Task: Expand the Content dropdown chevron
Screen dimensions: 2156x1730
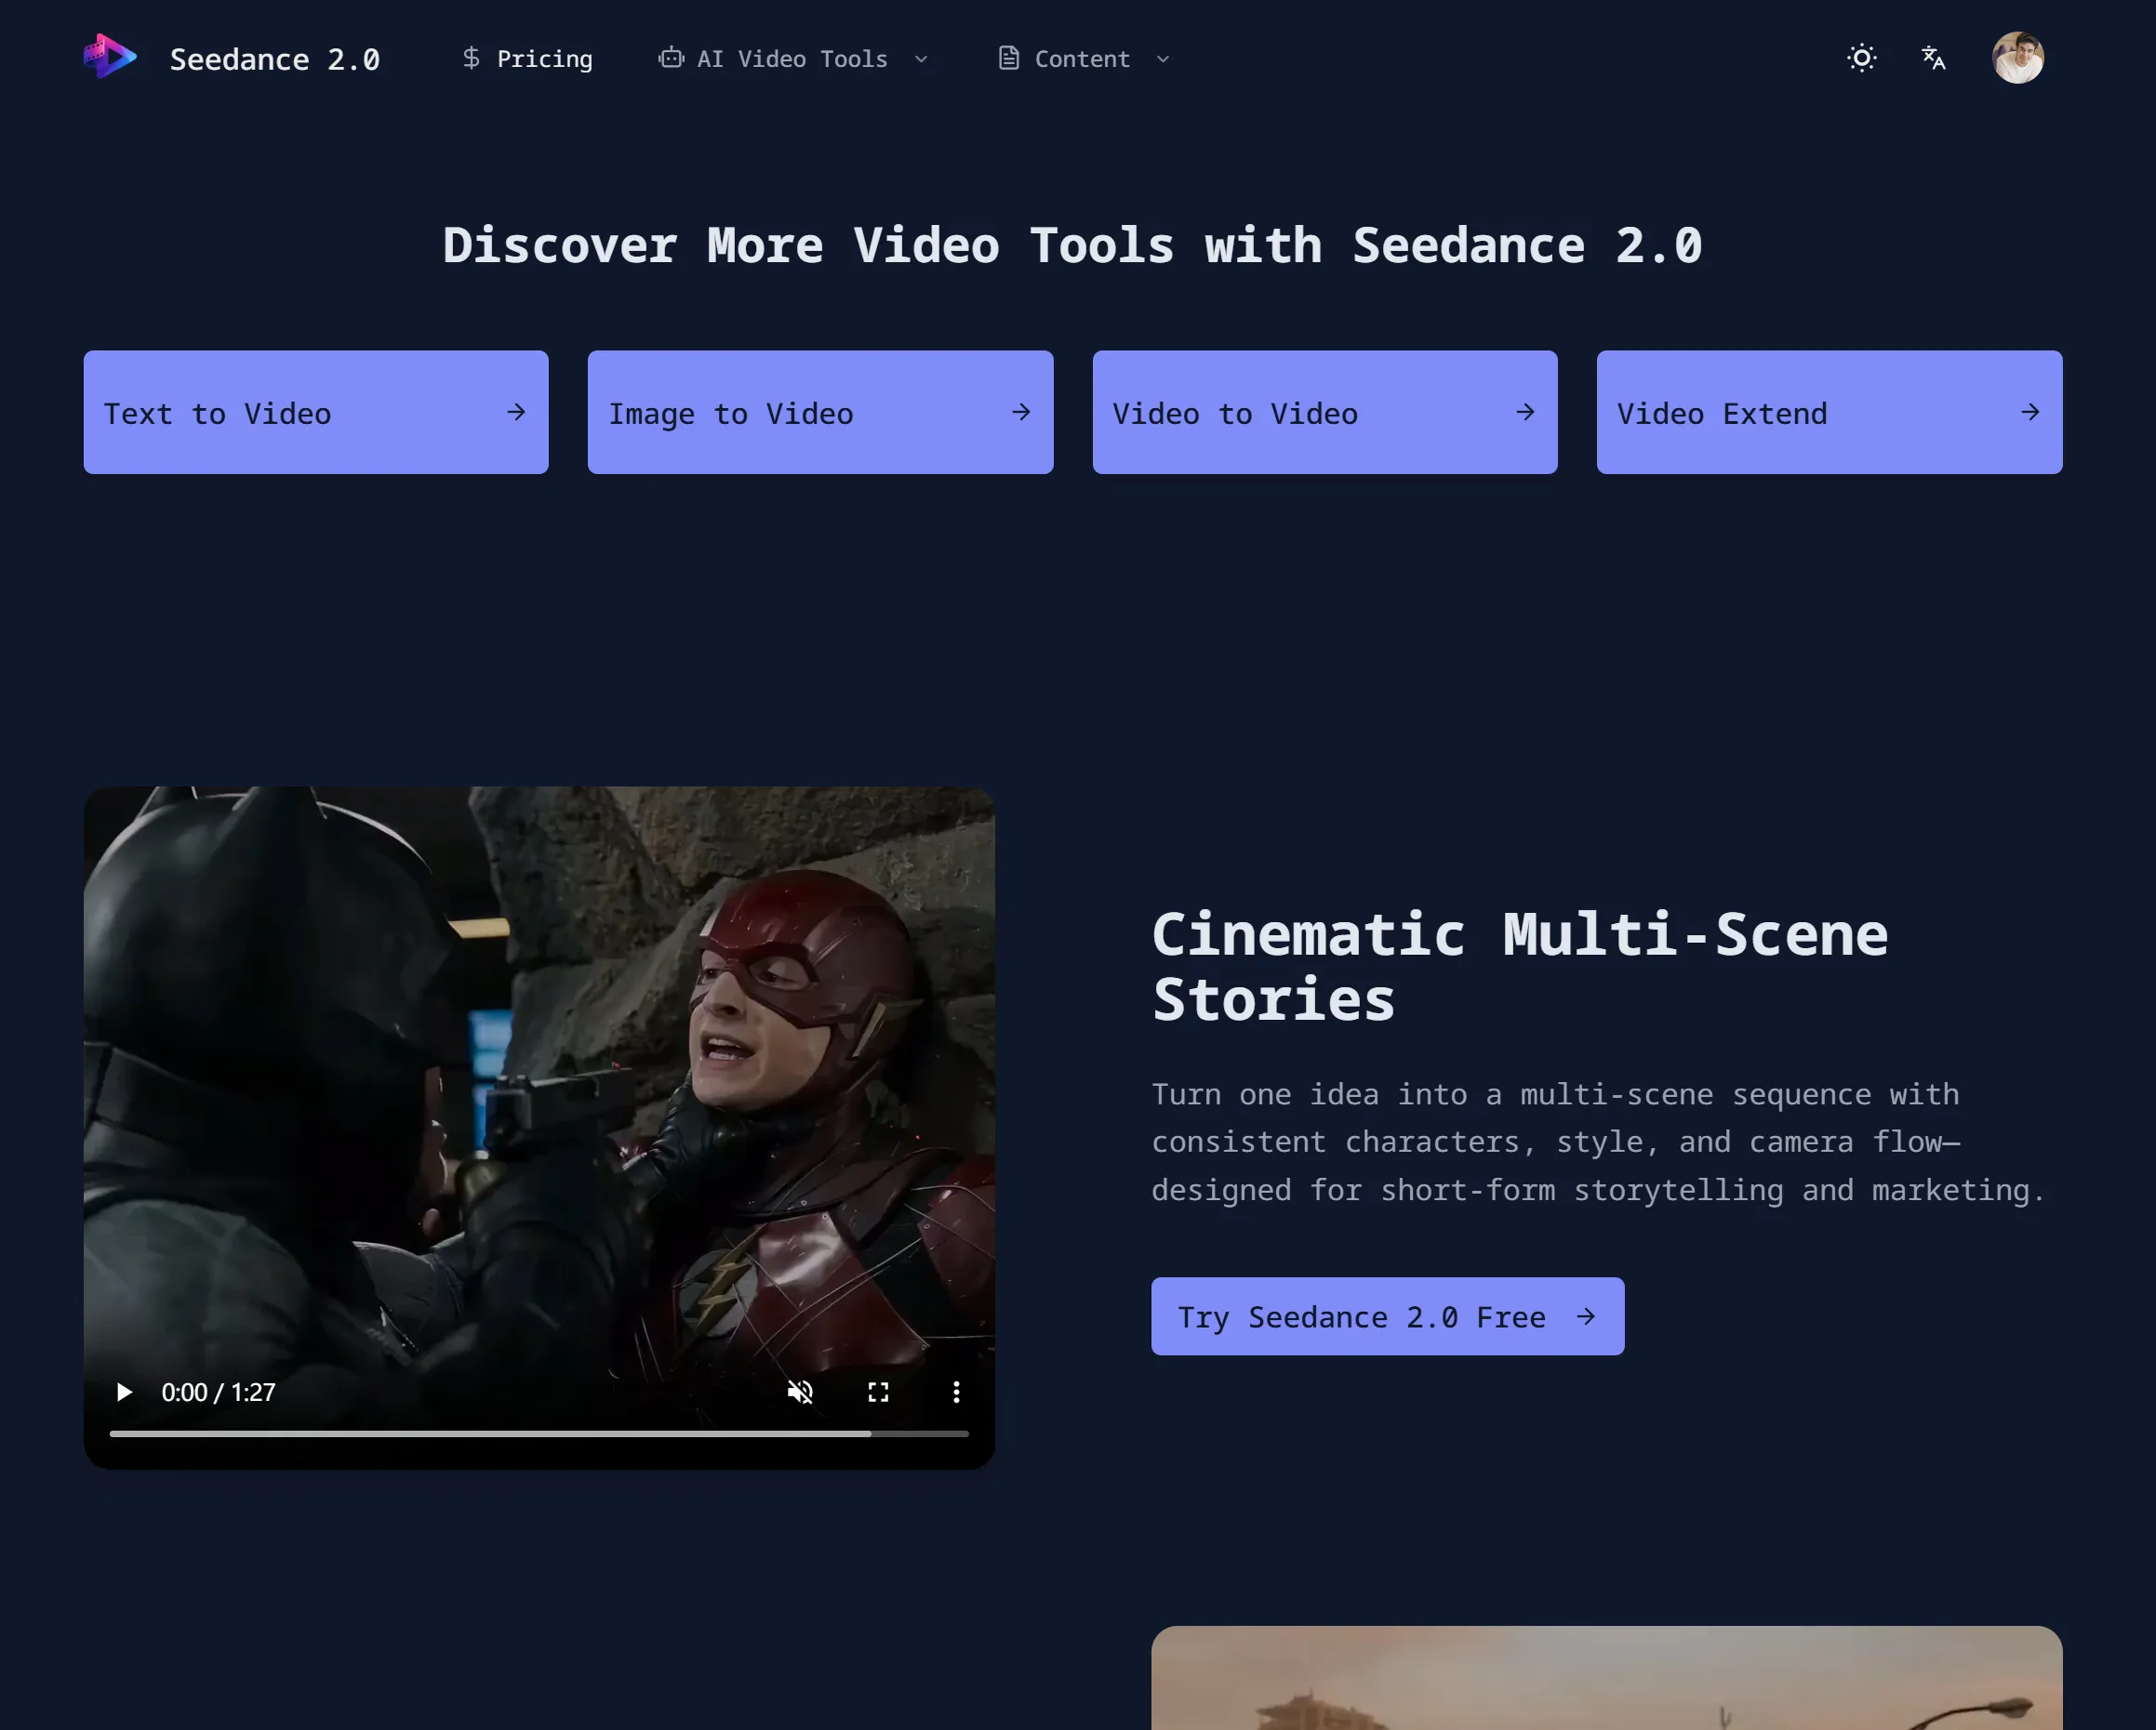Action: [1163, 59]
